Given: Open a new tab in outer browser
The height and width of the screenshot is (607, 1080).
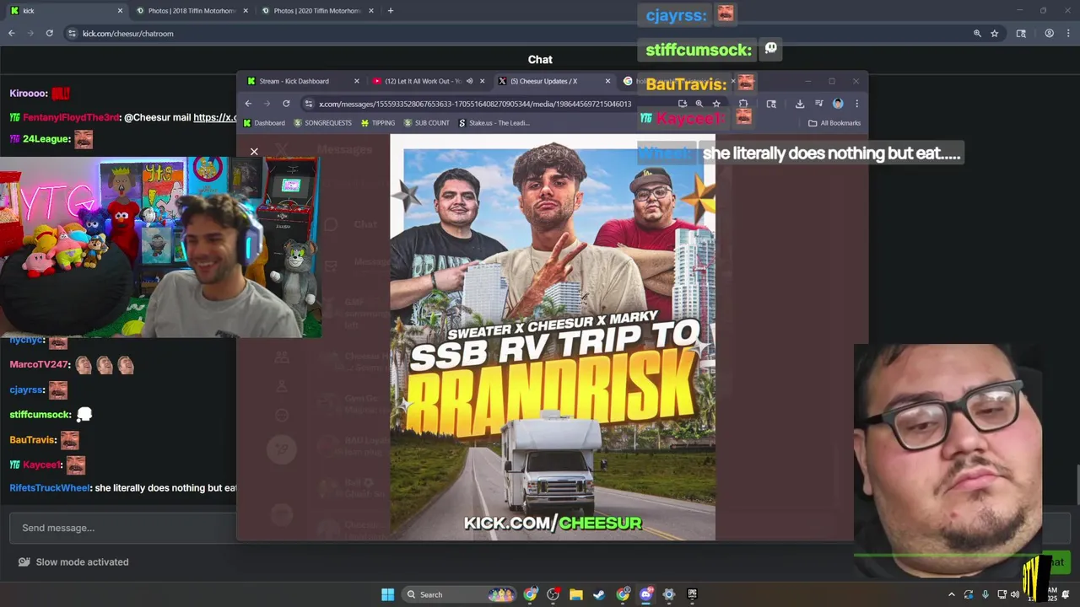Looking at the screenshot, I should pos(390,11).
